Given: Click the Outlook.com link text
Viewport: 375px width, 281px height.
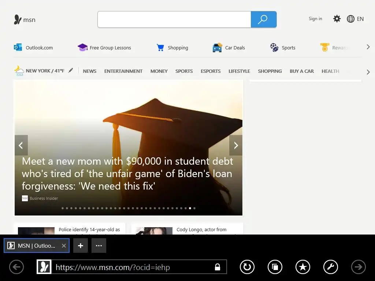Looking at the screenshot, I should [x=39, y=48].
